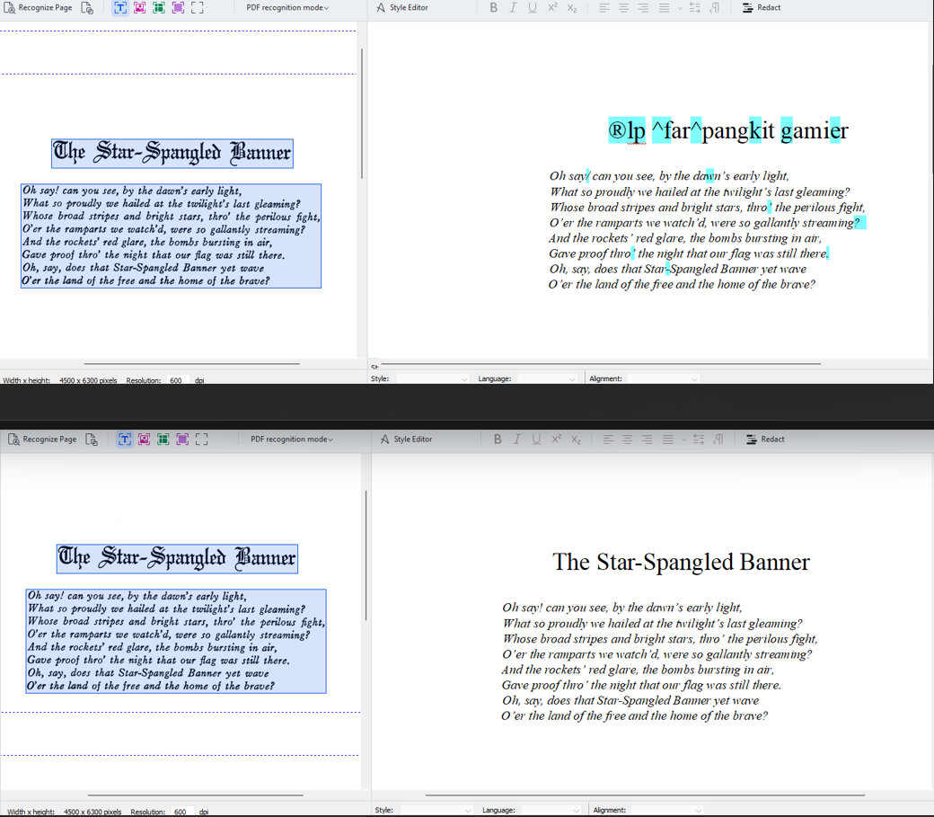Click the Resolution field in the upper window
934x817 pixels.
178,381
